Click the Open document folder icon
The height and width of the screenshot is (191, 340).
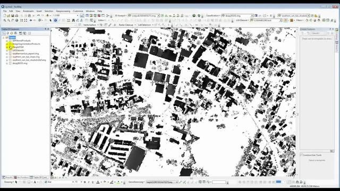[x=8, y=15]
